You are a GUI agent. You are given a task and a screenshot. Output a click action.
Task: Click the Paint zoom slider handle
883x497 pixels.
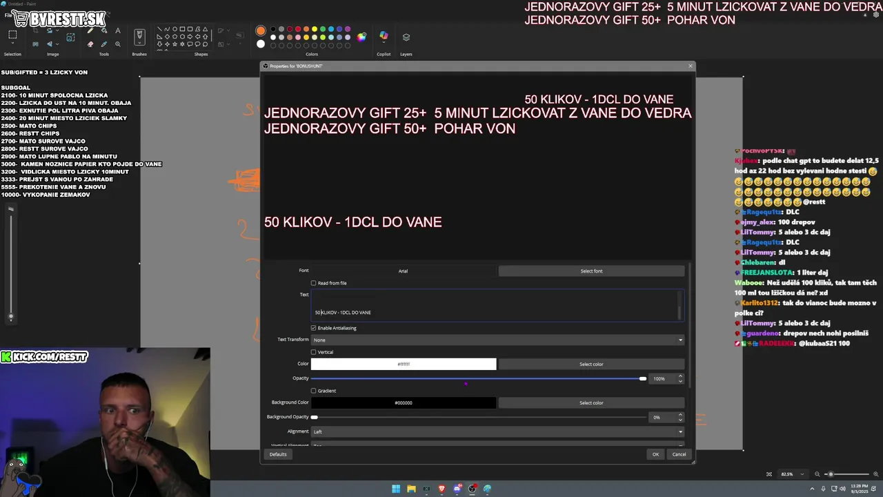pyautogui.click(x=831, y=474)
